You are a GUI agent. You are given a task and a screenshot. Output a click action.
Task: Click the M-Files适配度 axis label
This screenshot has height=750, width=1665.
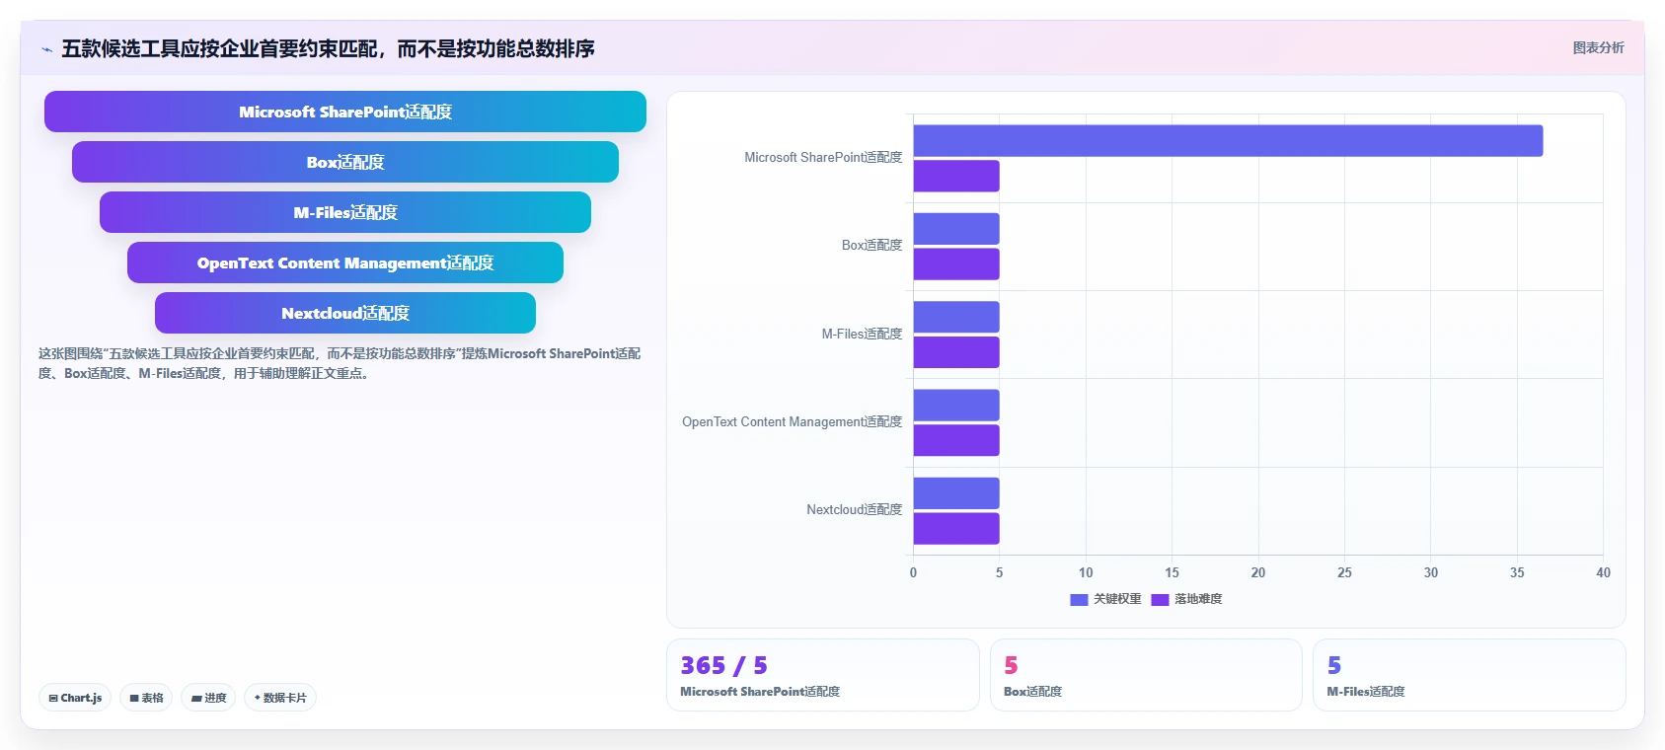[862, 334]
